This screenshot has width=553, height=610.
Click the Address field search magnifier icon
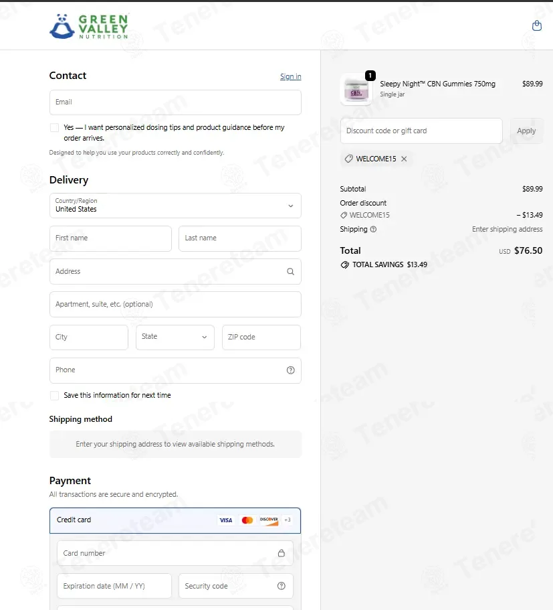290,272
